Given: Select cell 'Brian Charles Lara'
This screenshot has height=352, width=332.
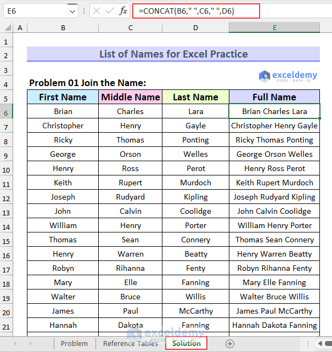Looking at the screenshot, I should point(274,111).
